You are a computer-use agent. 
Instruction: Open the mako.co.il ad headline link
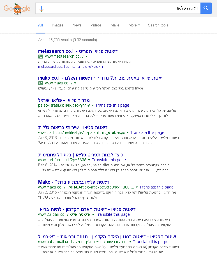tap(101, 78)
